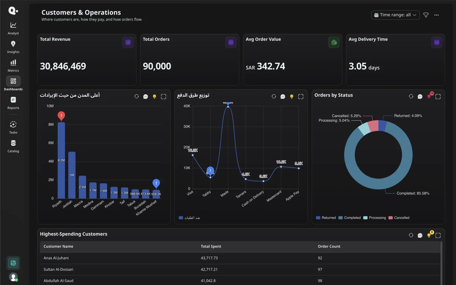The height and width of the screenshot is (285, 456).
Task: Expand the cities revenue chart to fullscreen
Action: (164, 97)
